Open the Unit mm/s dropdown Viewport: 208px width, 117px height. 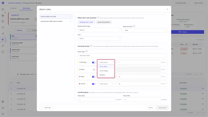[x=100, y=38]
